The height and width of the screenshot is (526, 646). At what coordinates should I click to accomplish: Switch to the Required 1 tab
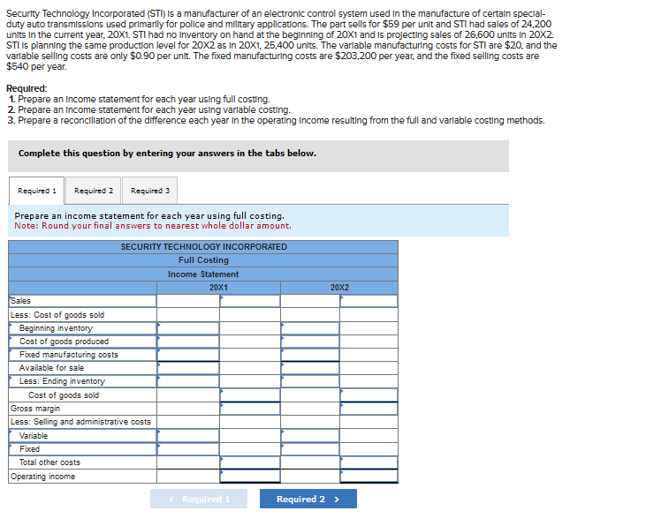[x=36, y=191]
